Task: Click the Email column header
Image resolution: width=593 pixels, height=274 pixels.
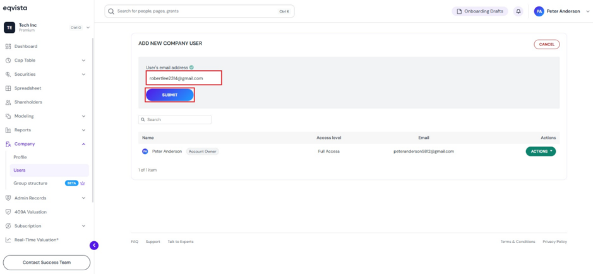Action: pos(424,138)
